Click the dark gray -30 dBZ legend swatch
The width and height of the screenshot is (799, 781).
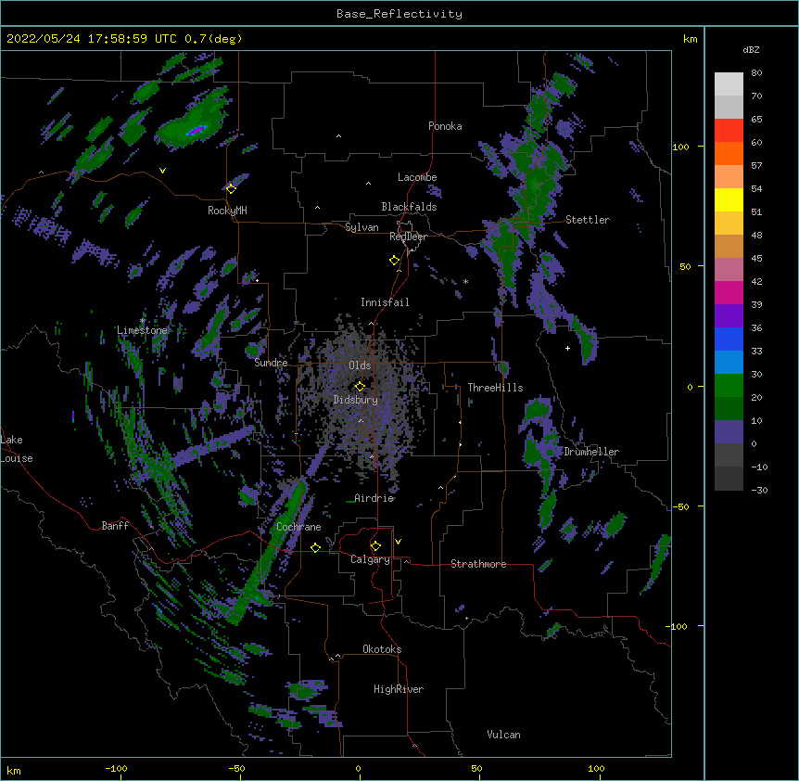pos(729,479)
